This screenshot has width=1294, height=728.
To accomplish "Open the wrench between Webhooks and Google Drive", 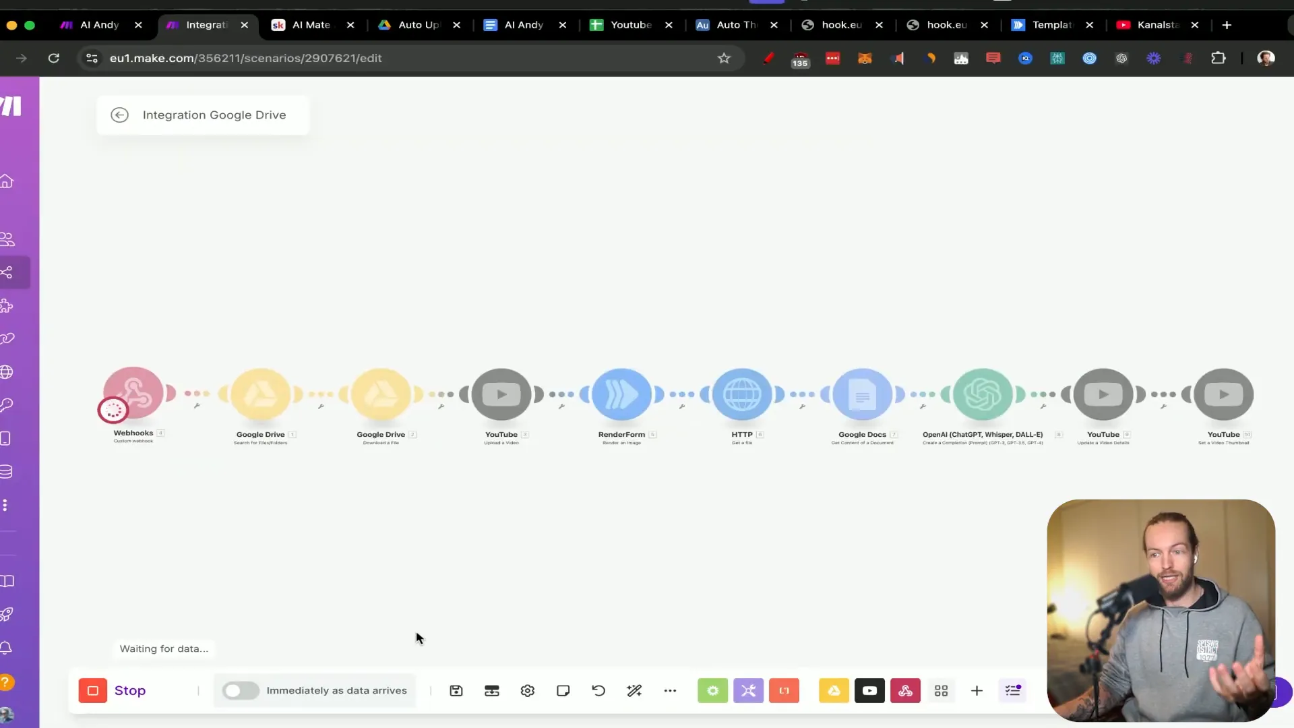I will (x=197, y=406).
